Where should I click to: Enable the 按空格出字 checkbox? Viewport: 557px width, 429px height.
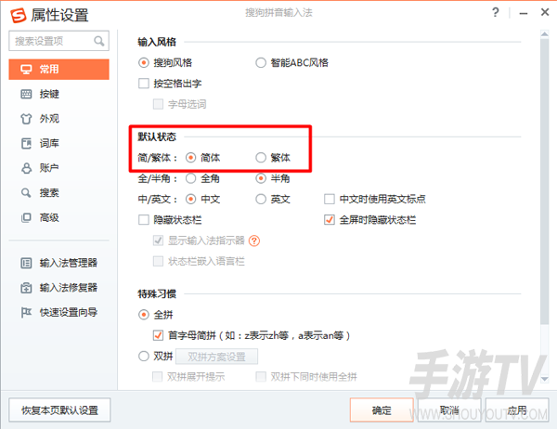pyautogui.click(x=144, y=84)
